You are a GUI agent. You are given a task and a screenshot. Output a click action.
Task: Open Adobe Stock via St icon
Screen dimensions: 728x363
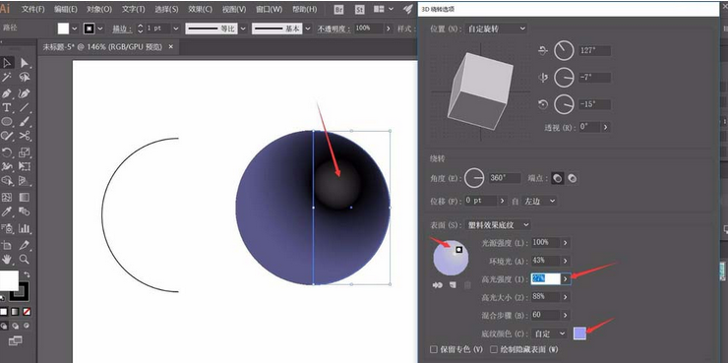click(x=360, y=9)
